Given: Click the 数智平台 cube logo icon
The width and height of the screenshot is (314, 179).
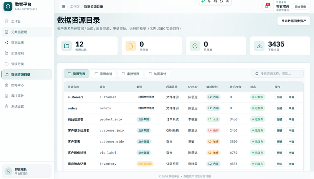Looking at the screenshot, I should (8, 6).
